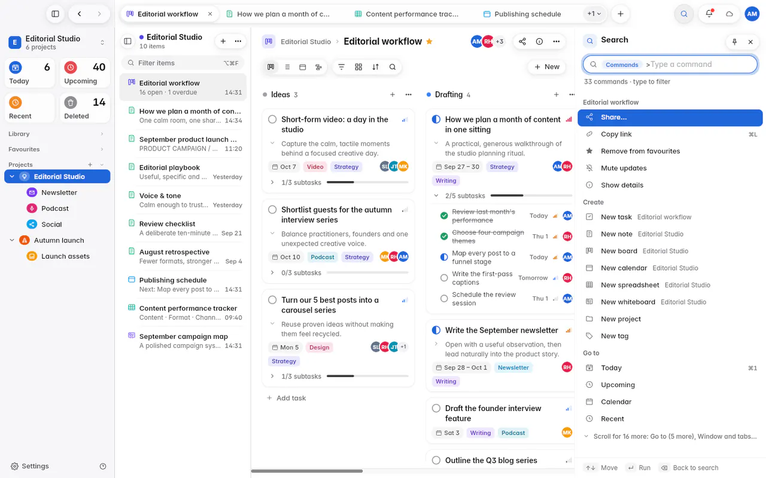Open the new tab plus button
The image size is (766, 478).
621,14
